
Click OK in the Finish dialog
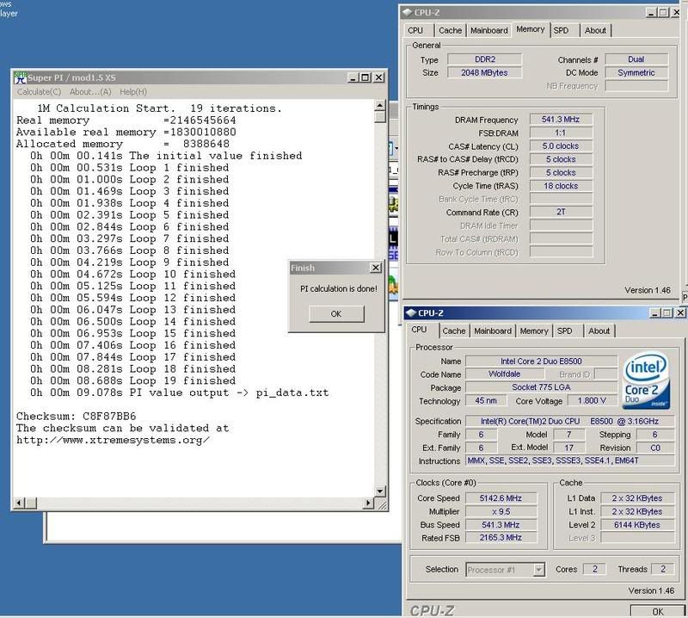[336, 313]
